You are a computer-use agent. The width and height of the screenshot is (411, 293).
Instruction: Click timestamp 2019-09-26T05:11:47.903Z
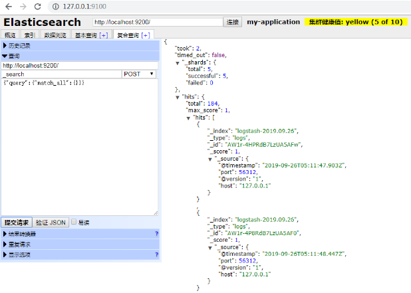click(x=304, y=165)
